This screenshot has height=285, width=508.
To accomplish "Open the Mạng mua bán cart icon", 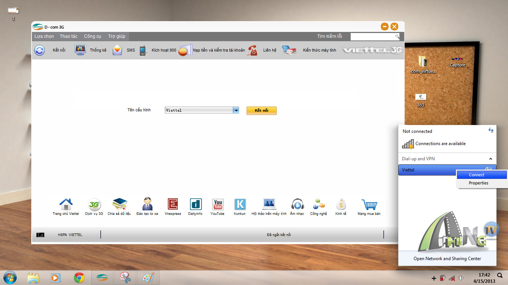I will click(x=369, y=204).
